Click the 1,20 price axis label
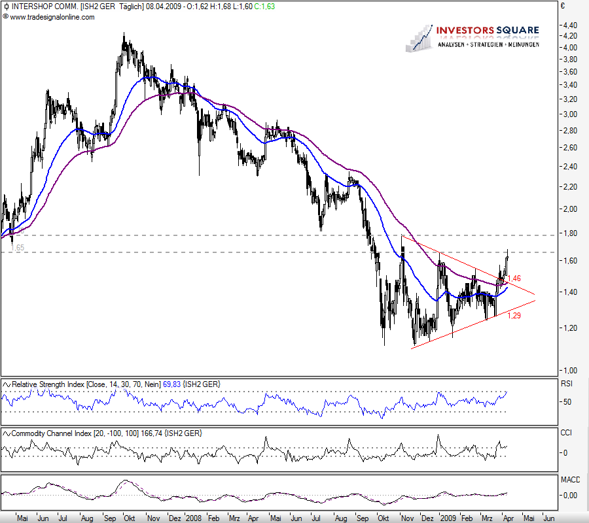This screenshot has height=523, width=589. click(570, 328)
